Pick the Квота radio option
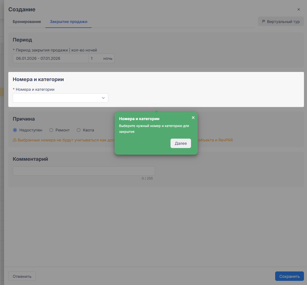 point(79,130)
